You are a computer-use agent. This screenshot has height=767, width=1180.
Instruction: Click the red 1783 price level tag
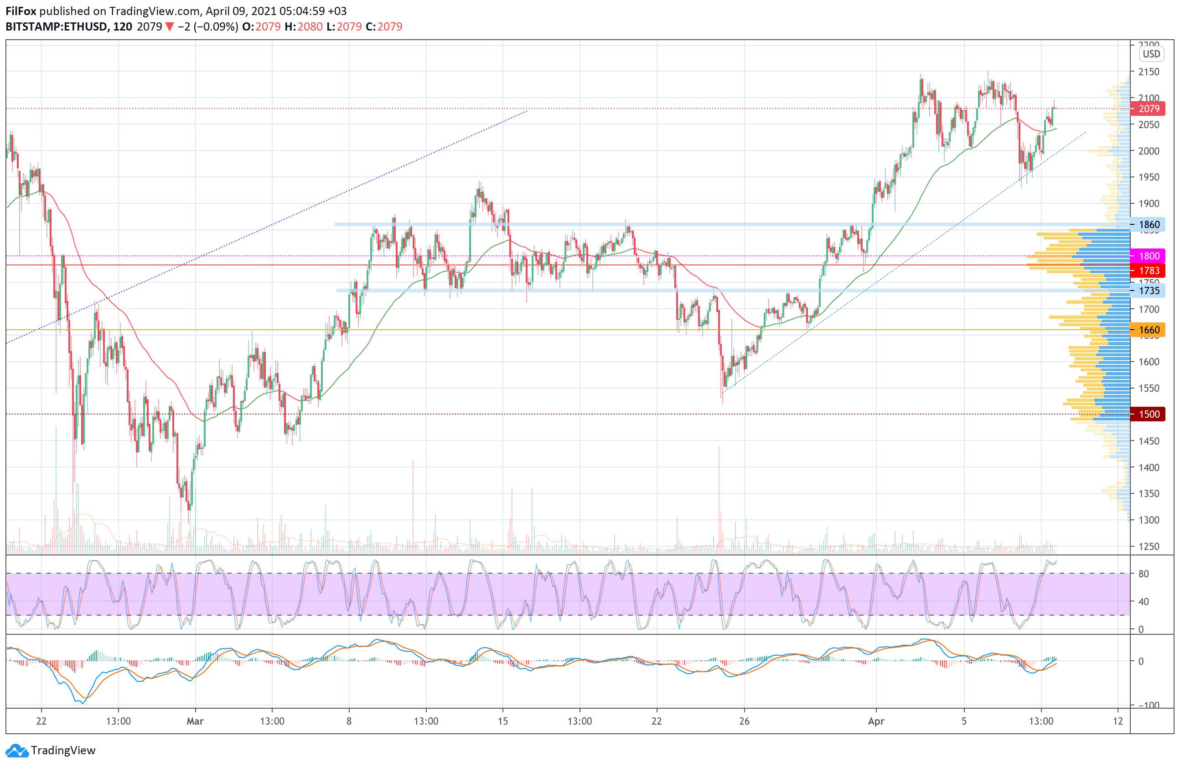[x=1148, y=271]
